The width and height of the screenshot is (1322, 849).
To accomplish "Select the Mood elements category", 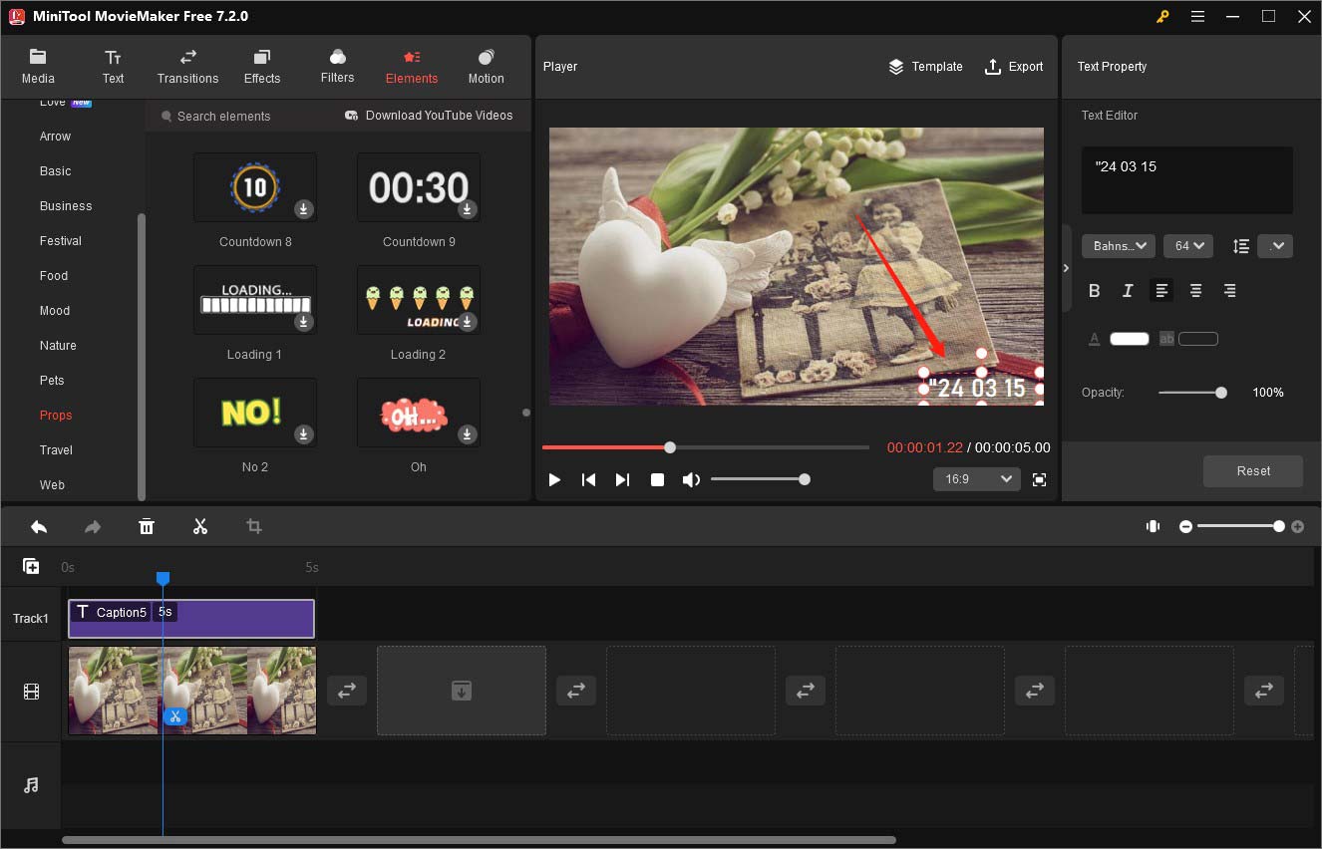I will (55, 311).
